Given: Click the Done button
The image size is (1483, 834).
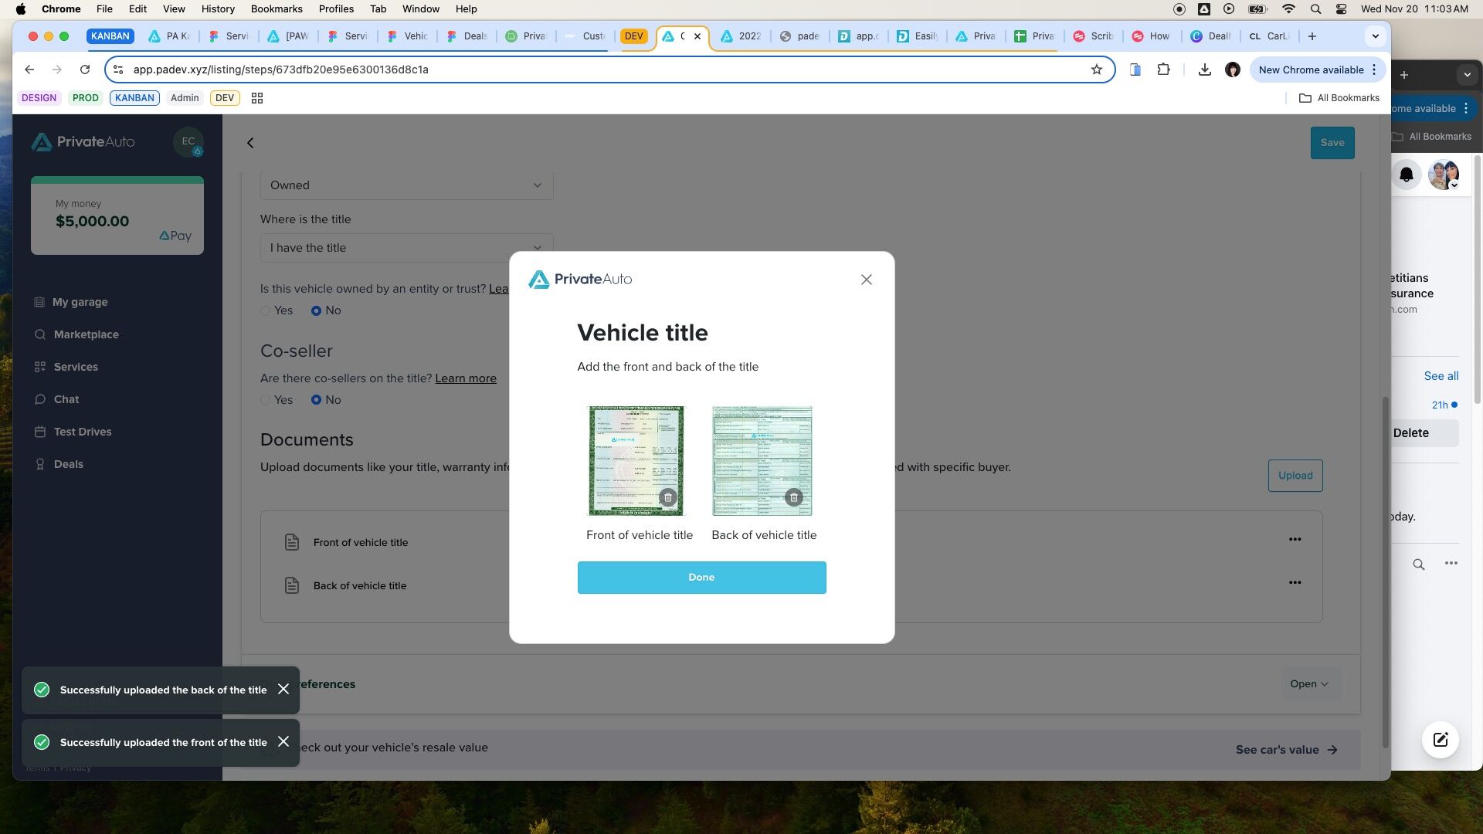Looking at the screenshot, I should tap(701, 578).
